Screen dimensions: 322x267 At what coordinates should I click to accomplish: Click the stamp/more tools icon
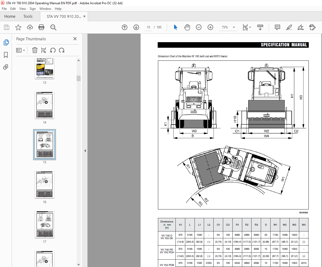pos(312,27)
